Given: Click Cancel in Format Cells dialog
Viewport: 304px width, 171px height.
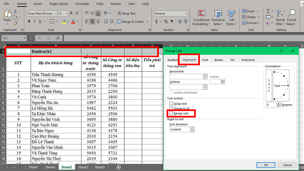Looking at the screenshot, I should pyautogui.click(x=287, y=165).
